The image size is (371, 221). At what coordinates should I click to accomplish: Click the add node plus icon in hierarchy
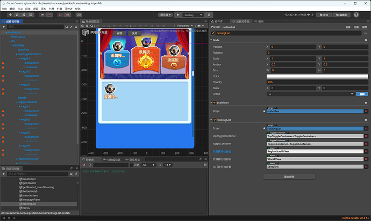coord(4,27)
